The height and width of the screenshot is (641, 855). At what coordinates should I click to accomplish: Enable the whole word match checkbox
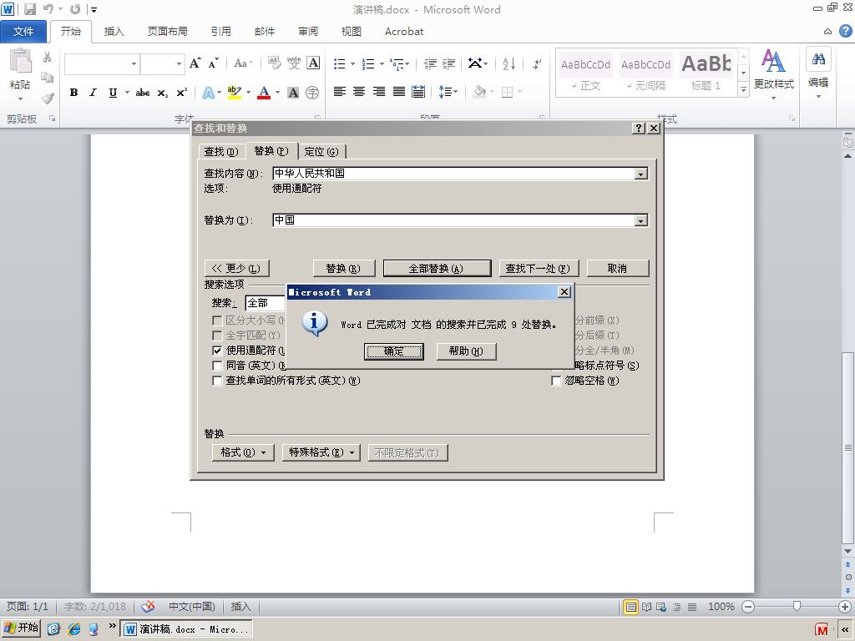click(x=217, y=336)
